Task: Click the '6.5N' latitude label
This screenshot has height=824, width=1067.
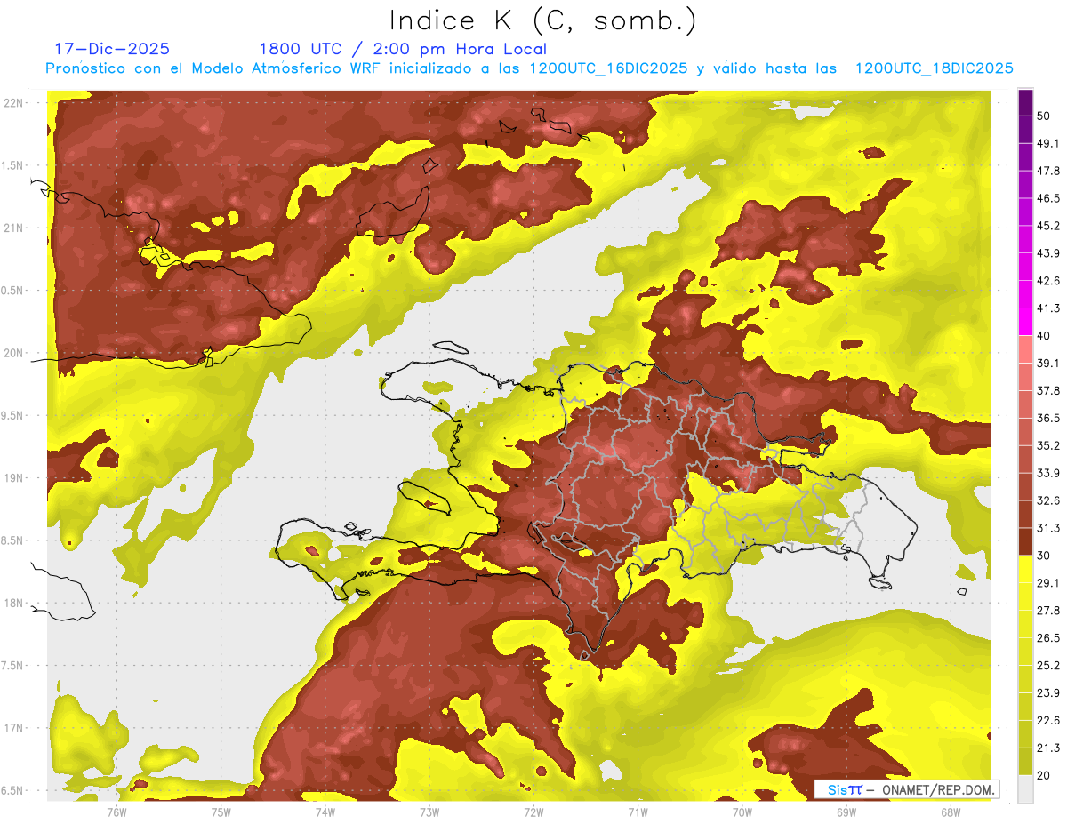Action: point(13,790)
